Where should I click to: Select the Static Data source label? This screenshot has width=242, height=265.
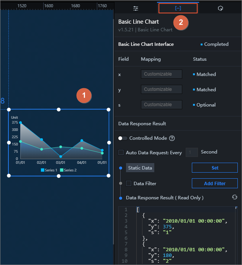coord(140,168)
